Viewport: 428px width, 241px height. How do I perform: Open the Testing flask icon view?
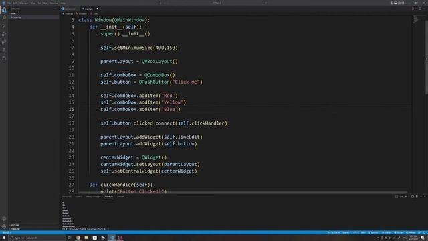point(4,50)
